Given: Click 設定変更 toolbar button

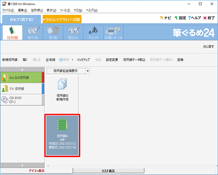Looking at the screenshot, I should (112, 60).
